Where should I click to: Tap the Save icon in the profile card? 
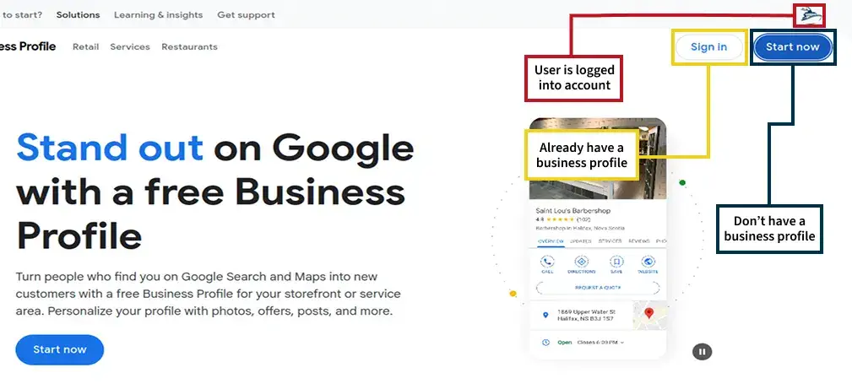(616, 262)
